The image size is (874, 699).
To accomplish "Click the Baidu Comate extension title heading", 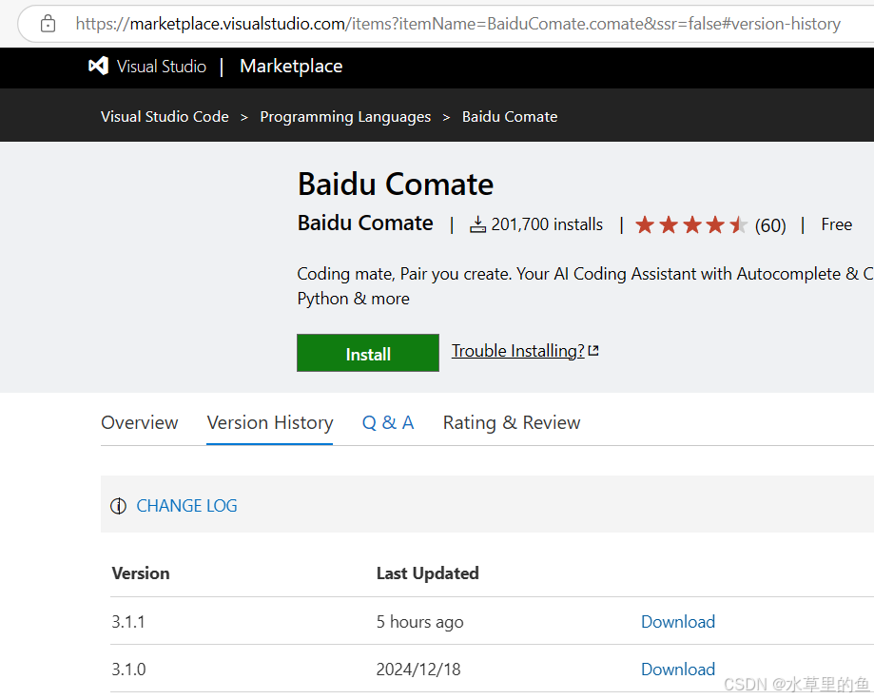I will [x=396, y=184].
